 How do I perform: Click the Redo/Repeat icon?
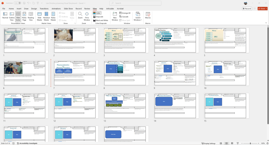pos(34,3)
